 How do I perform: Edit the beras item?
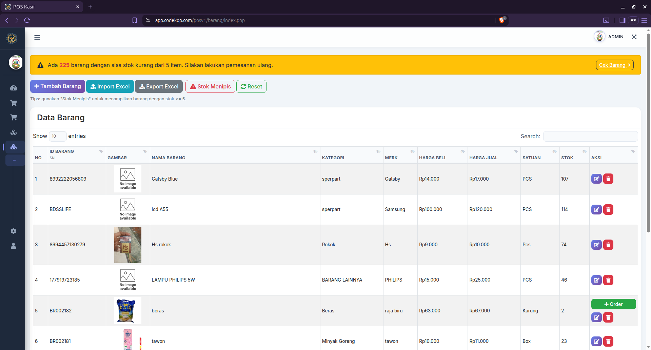click(596, 317)
